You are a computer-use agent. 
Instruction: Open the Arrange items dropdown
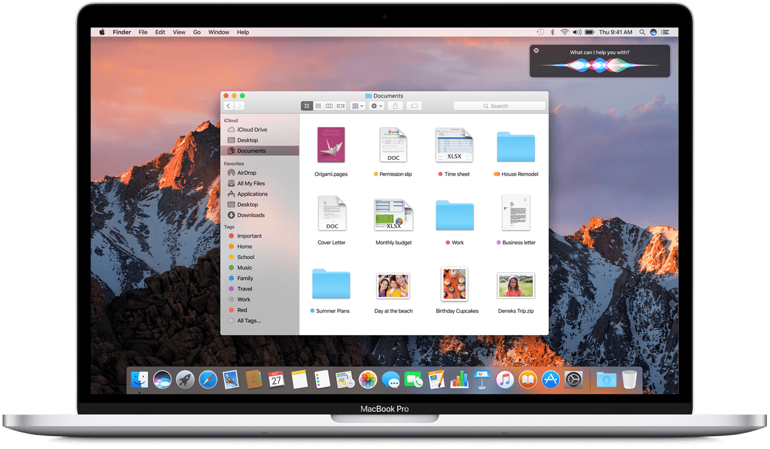pos(357,106)
